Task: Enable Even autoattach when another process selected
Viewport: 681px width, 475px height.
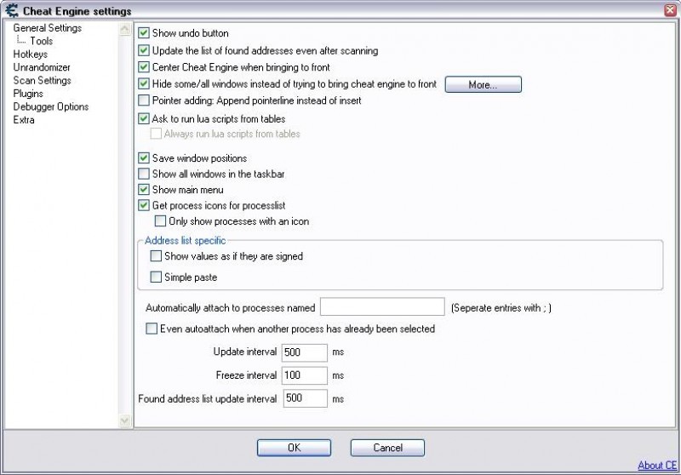Action: (x=152, y=329)
